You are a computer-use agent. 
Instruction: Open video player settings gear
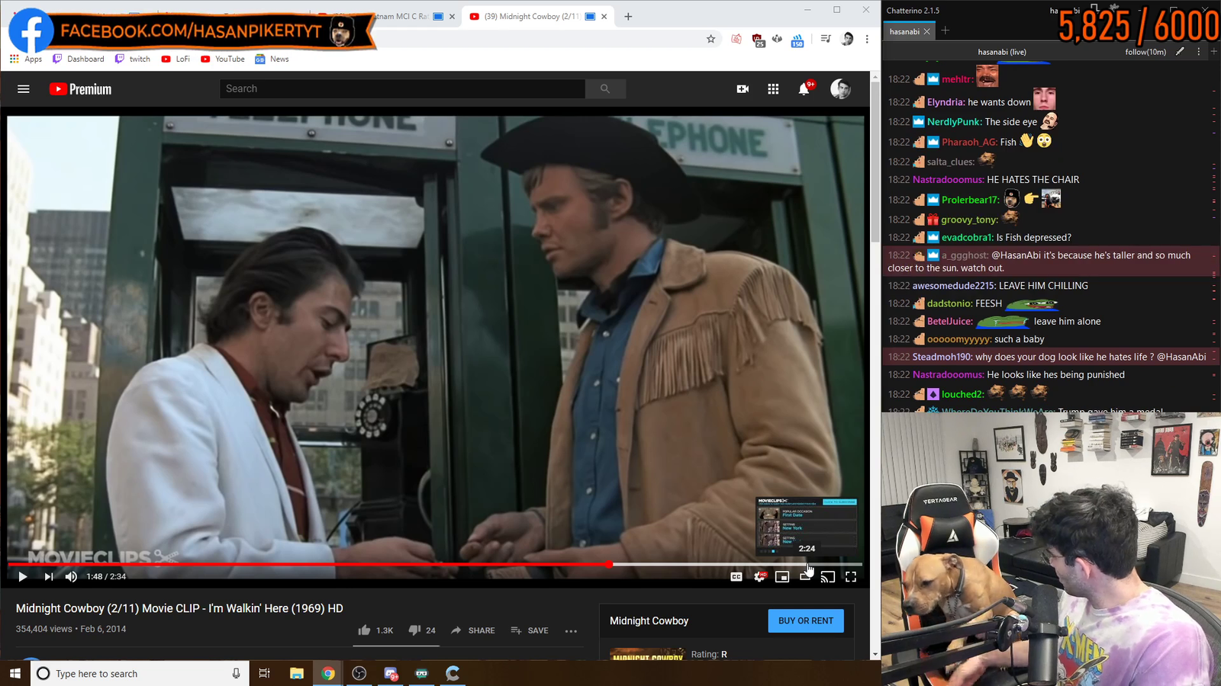tap(759, 577)
